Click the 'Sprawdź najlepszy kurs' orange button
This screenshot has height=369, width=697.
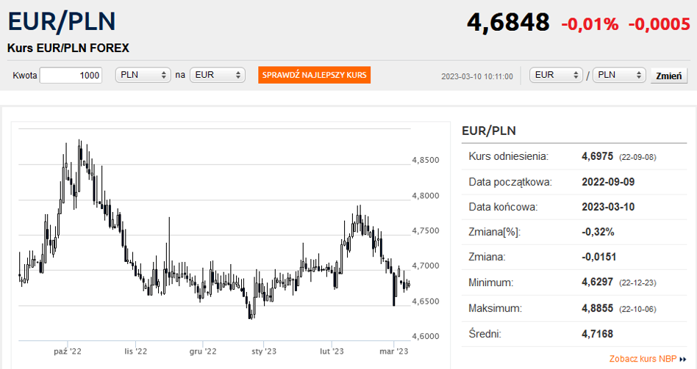click(x=314, y=75)
